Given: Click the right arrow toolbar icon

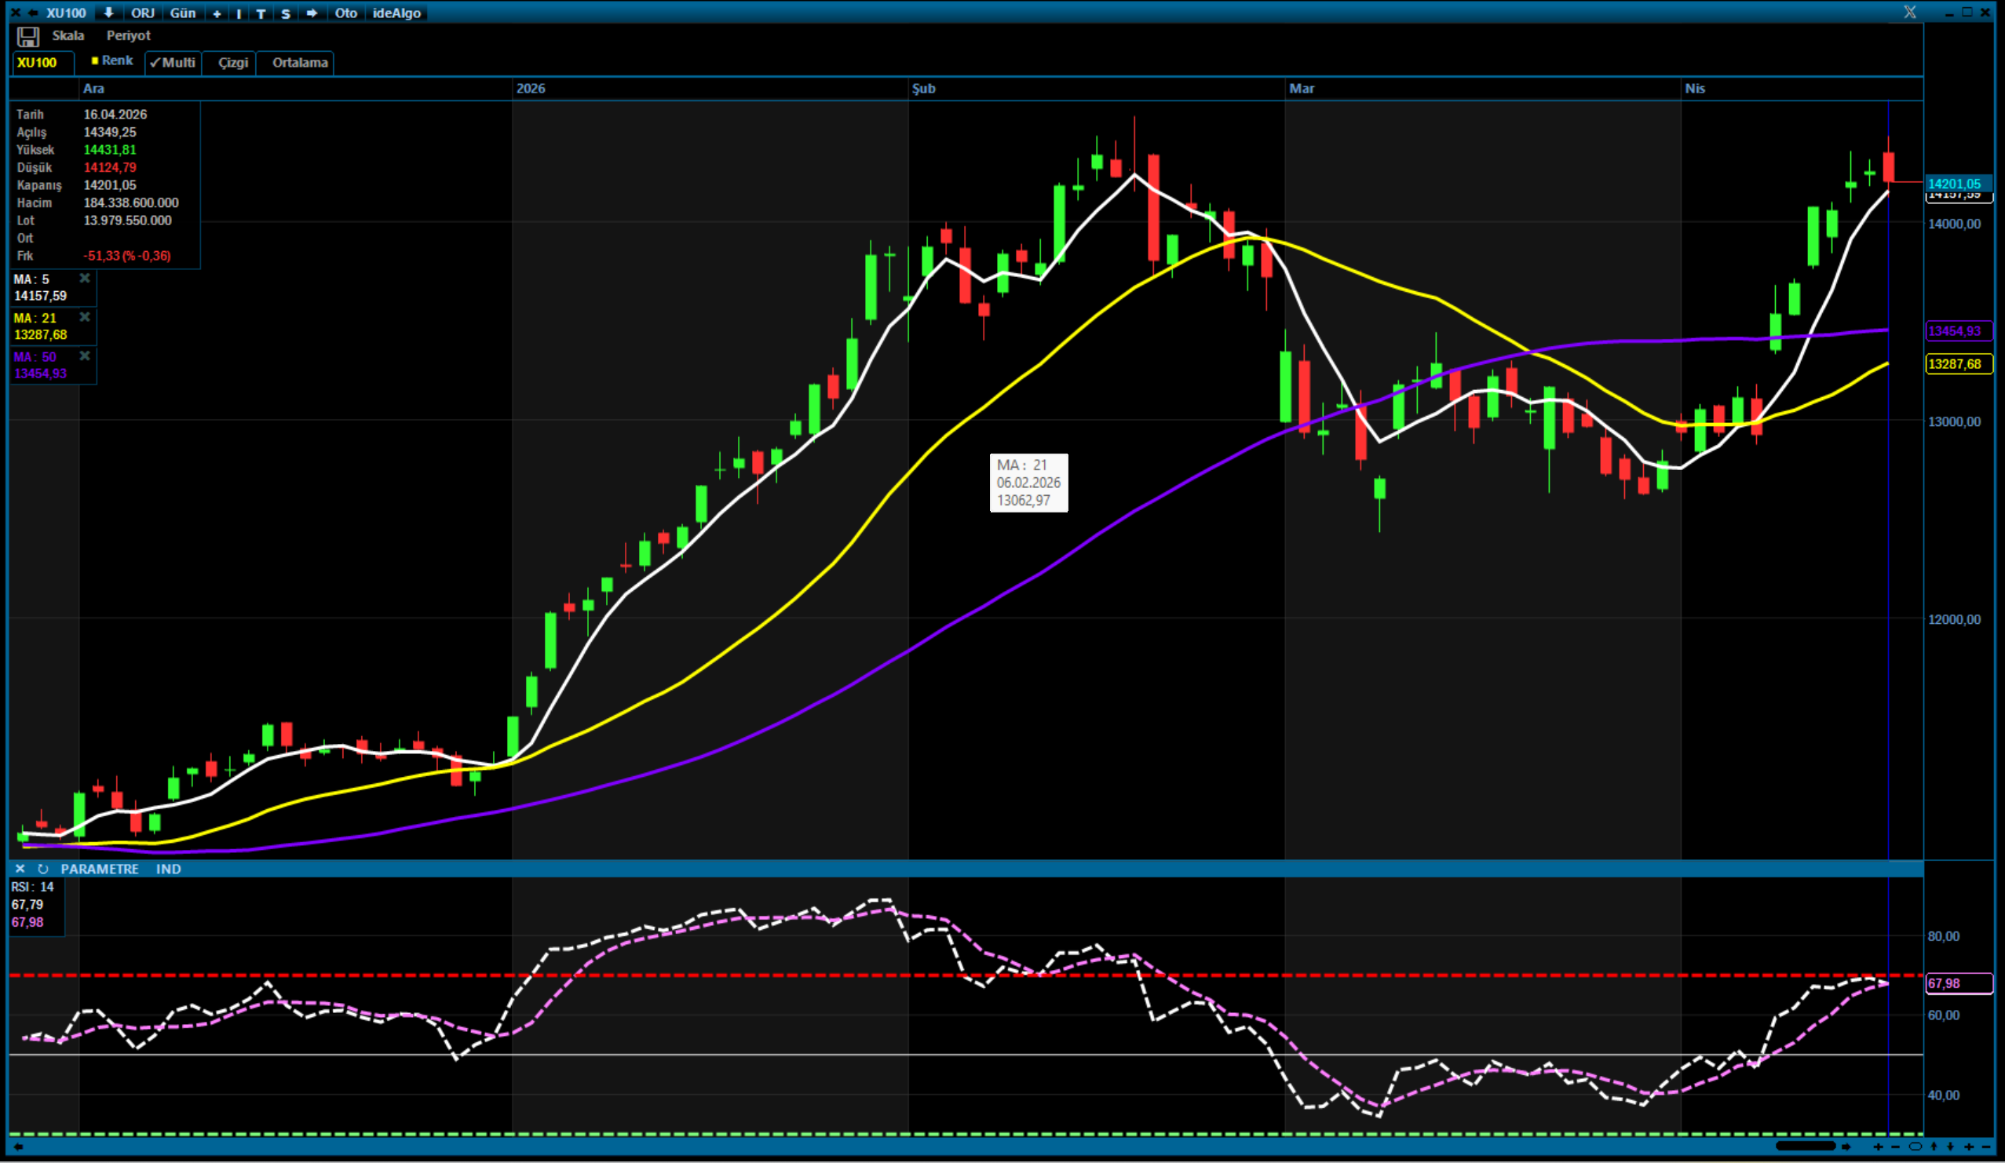Looking at the screenshot, I should (x=312, y=13).
